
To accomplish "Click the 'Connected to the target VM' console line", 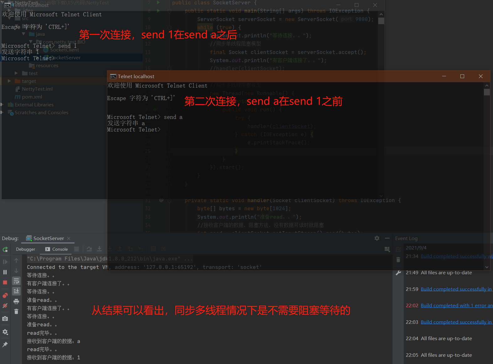I will [x=144, y=267].
